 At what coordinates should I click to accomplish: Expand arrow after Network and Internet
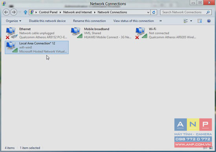click(95, 12)
